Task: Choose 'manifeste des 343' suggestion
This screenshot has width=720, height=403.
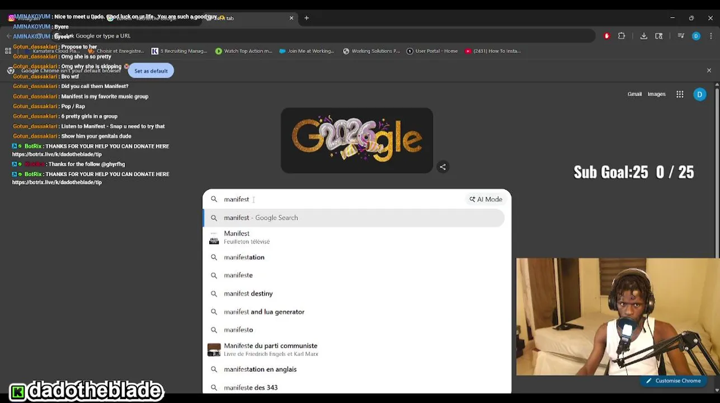Action: click(354, 387)
